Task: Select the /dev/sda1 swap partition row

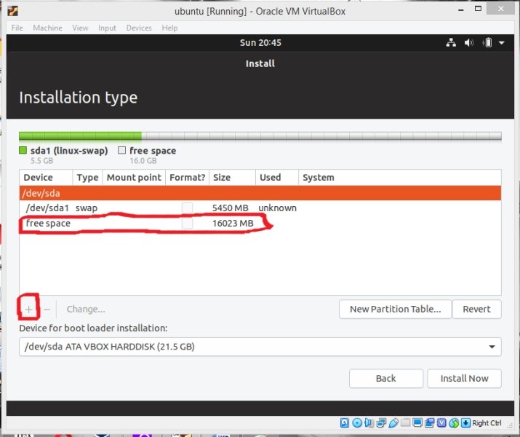Action: 260,208
